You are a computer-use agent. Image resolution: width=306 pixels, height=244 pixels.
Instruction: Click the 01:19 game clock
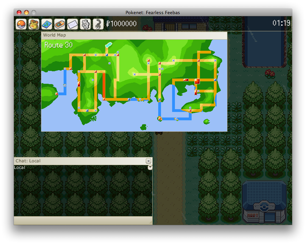coord(281,23)
